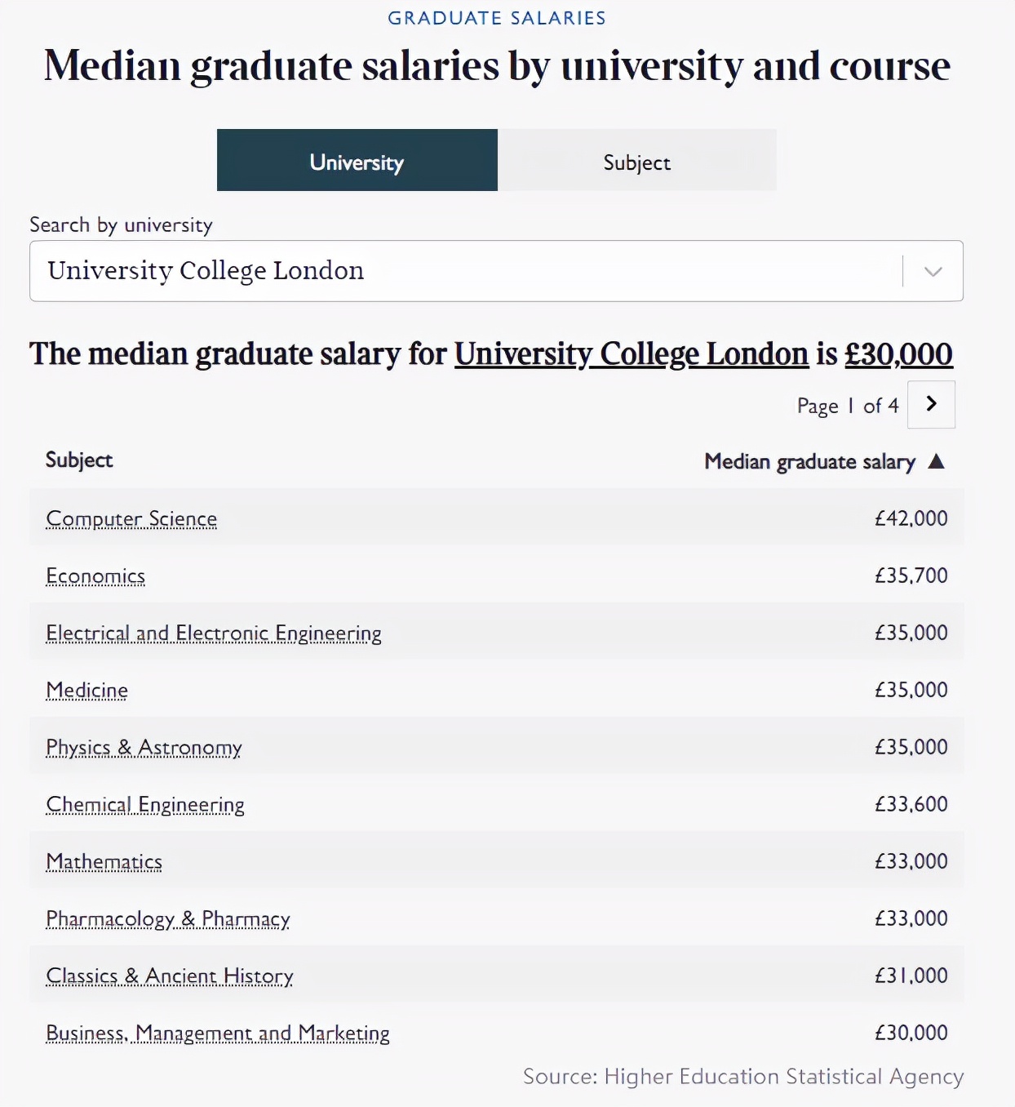Click the Subject column header
This screenshot has height=1107, width=1015.
tap(78, 460)
